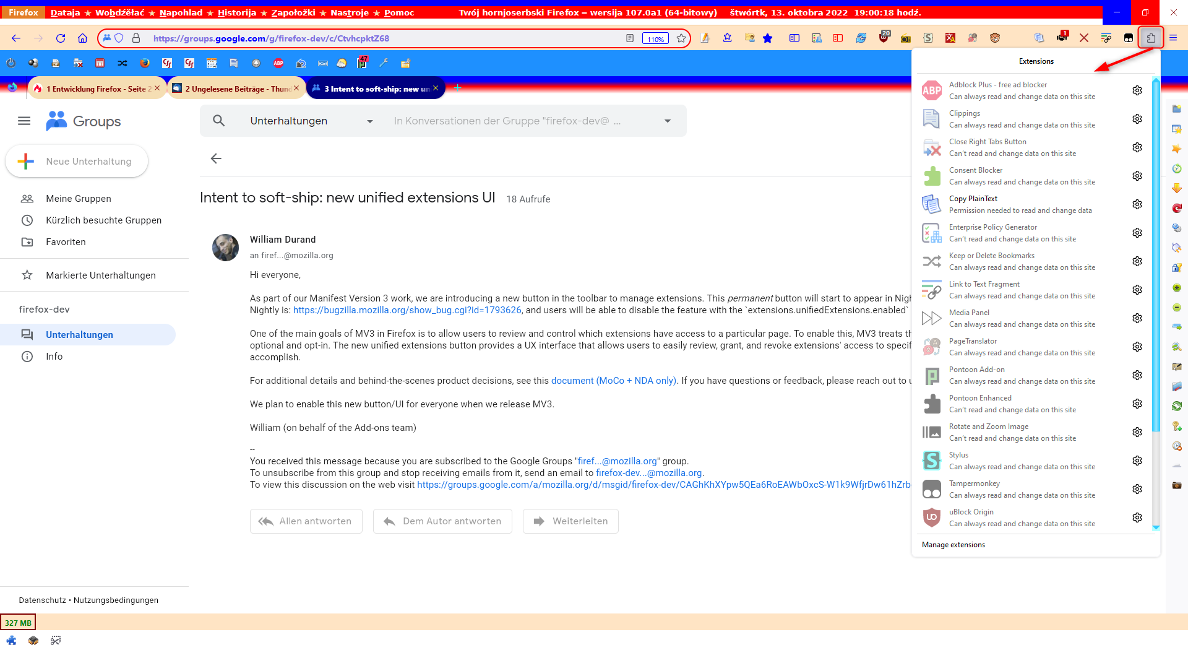Open the Historija menu
Image resolution: width=1188 pixels, height=650 pixels.
coord(236,12)
